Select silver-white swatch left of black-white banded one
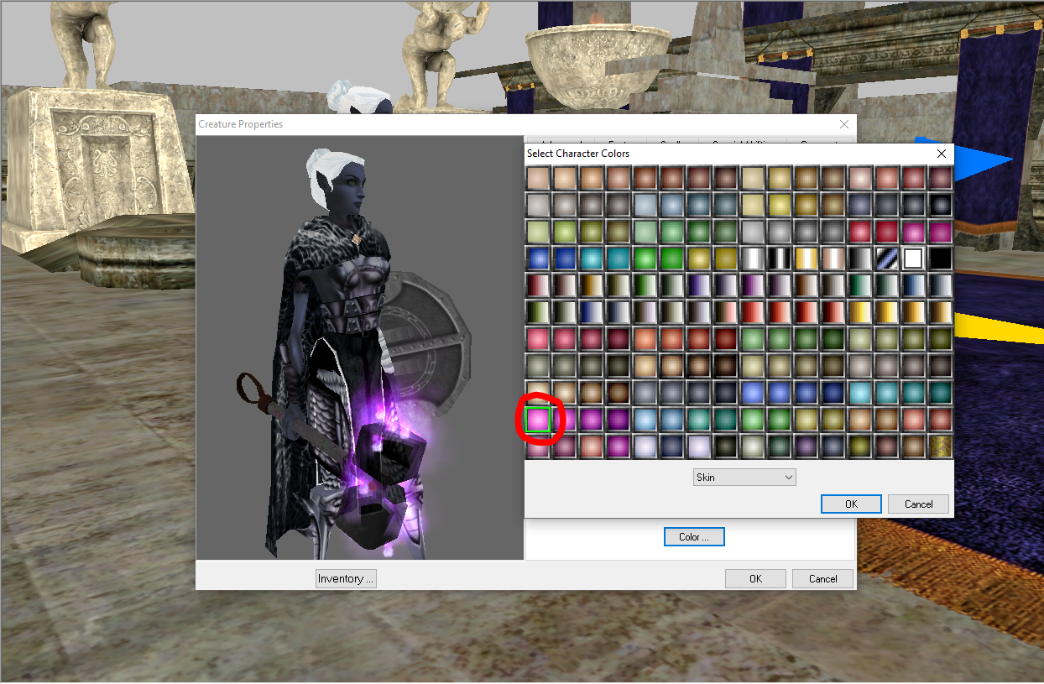The height and width of the screenshot is (684, 1044). 752,258
